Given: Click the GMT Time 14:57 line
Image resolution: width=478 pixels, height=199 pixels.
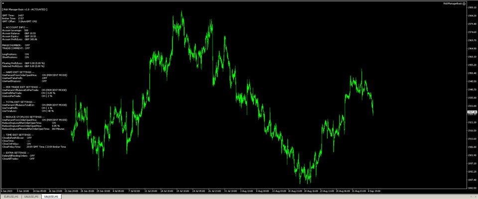Looking at the screenshot, I should click(x=13, y=15).
